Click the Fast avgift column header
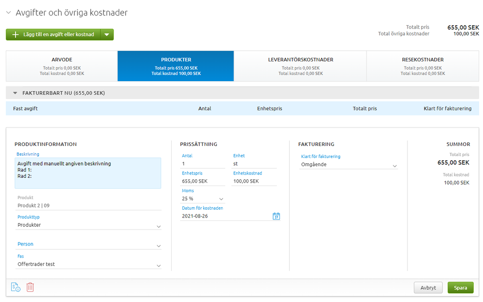483x302 pixels. click(x=25, y=108)
